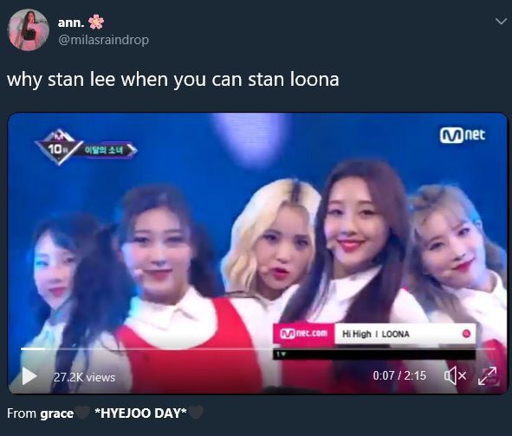Click the 27.2K views counter
The image size is (512, 436).
pyautogui.click(x=84, y=377)
